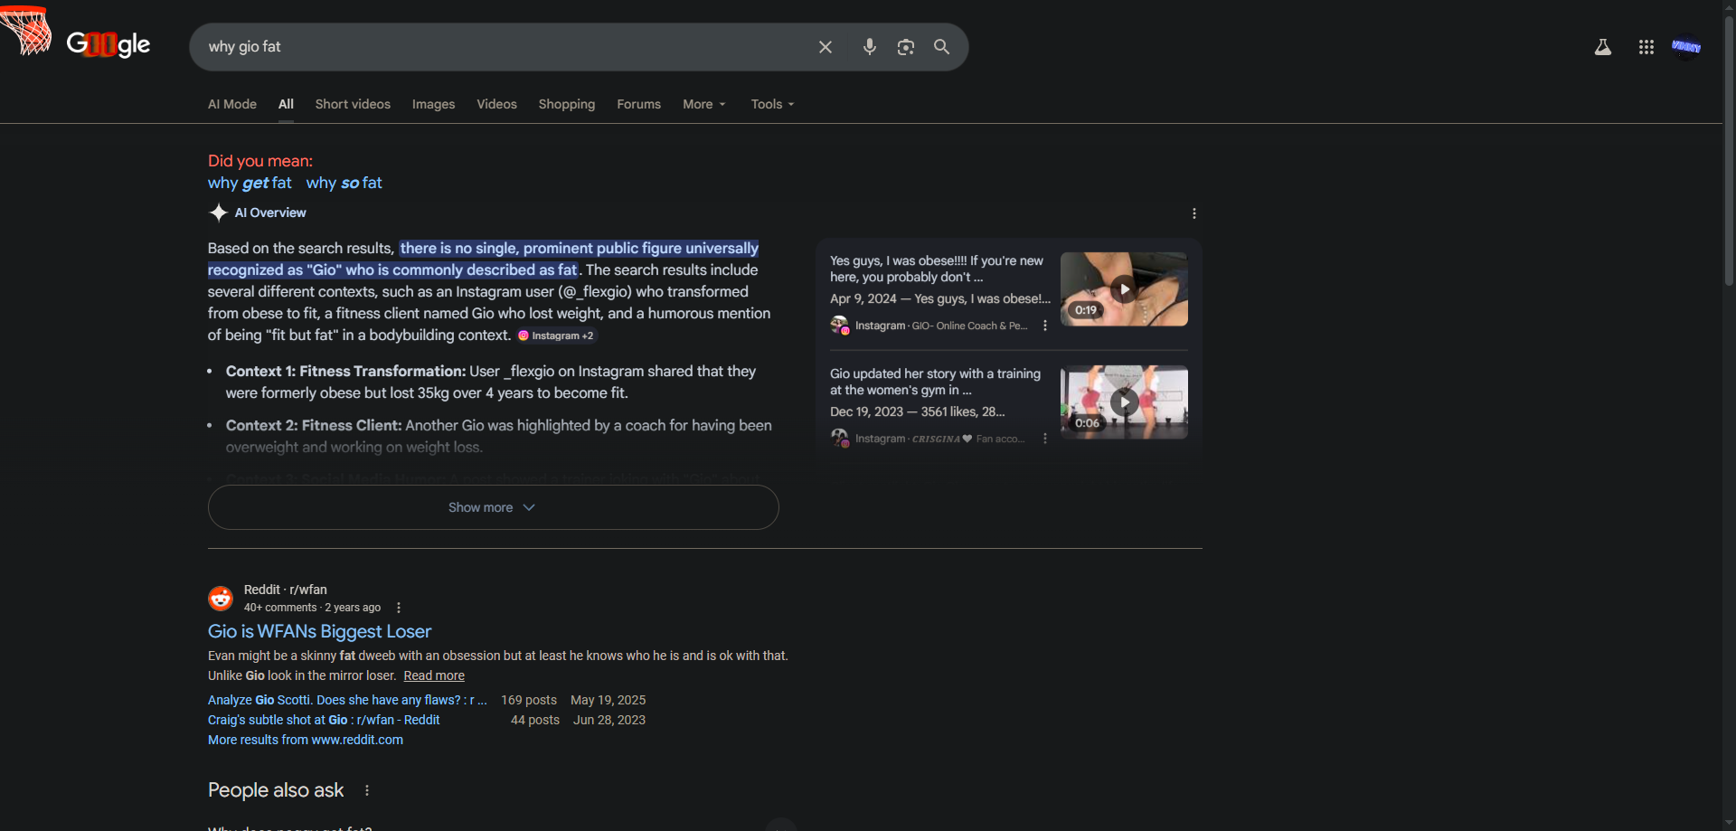Click the 'Did you mean:' text
The width and height of the screenshot is (1736, 831).
pos(260,161)
